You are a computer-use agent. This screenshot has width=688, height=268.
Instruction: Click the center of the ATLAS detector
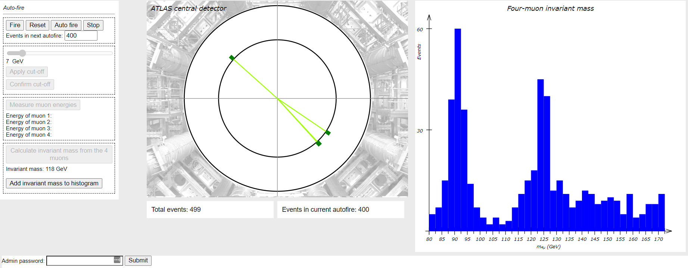(x=277, y=99)
